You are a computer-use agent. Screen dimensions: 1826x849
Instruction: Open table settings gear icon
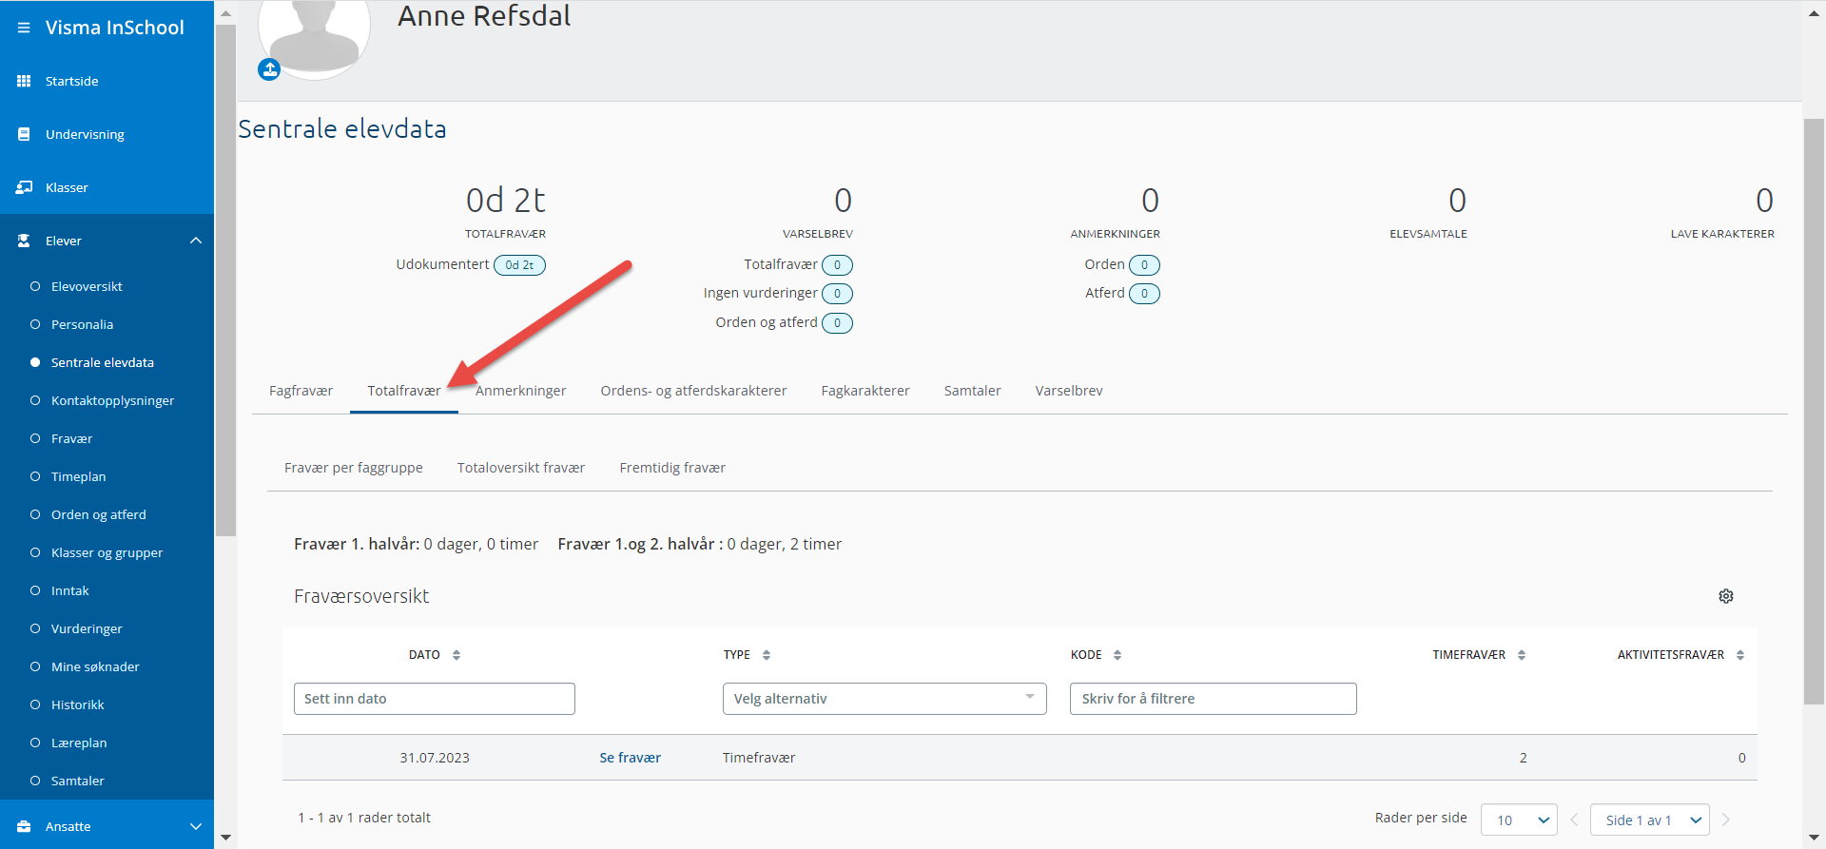[x=1726, y=596]
